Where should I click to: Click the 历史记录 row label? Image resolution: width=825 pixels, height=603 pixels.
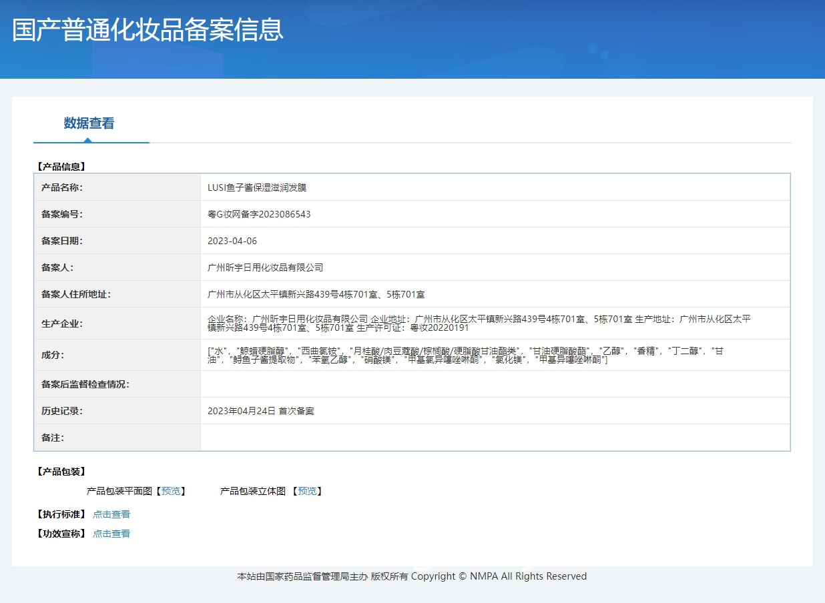(x=62, y=411)
